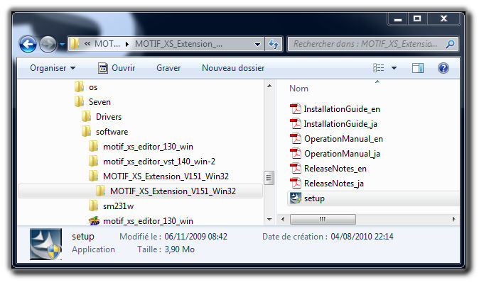Expand the view options dropdown arrow
This screenshot has width=484, height=287.
pos(394,68)
